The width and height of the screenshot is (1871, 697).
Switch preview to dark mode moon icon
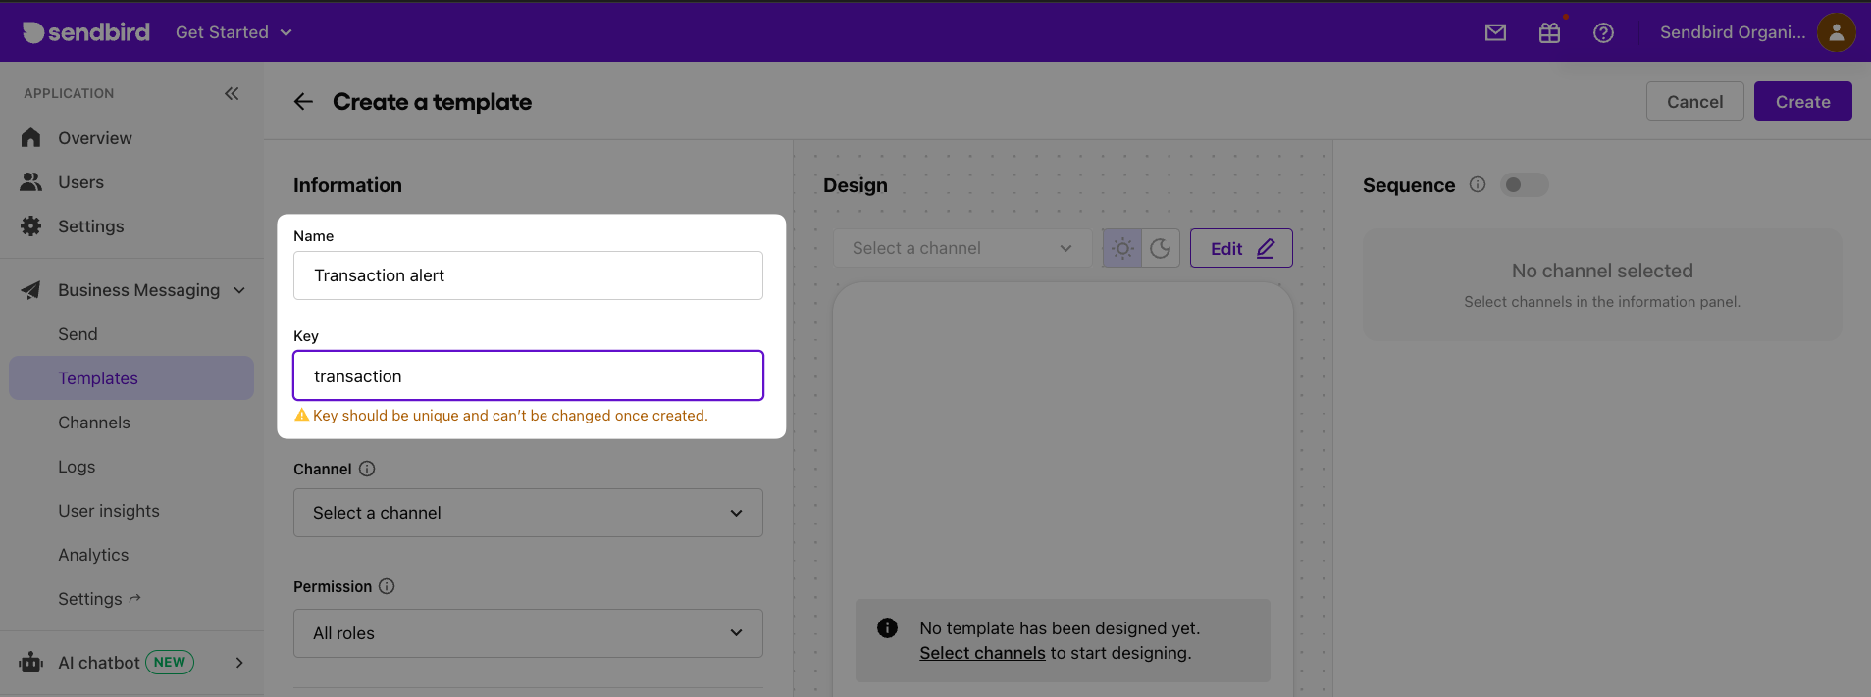click(1161, 248)
